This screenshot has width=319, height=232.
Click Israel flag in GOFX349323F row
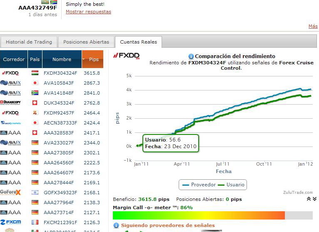click(35, 193)
